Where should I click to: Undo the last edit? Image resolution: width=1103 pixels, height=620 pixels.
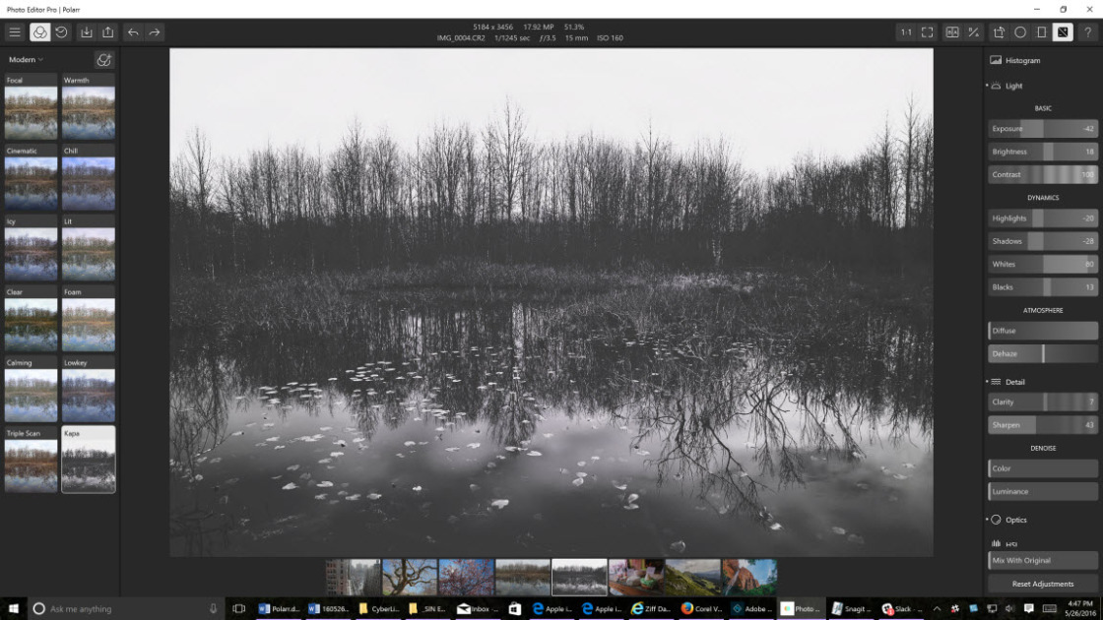133,32
